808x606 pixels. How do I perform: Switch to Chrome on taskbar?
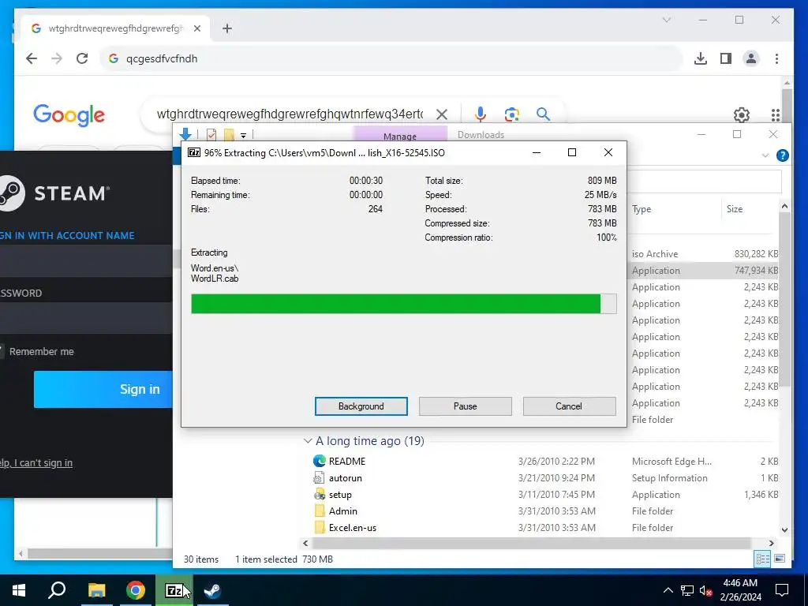[136, 590]
